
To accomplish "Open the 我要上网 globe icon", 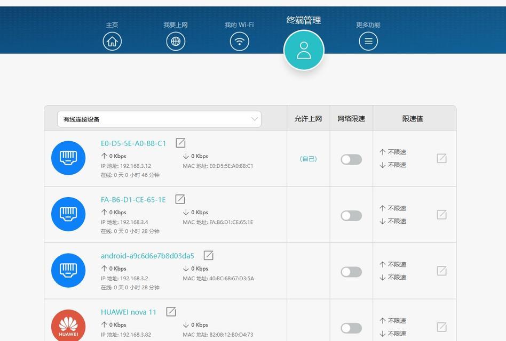I will tap(176, 41).
